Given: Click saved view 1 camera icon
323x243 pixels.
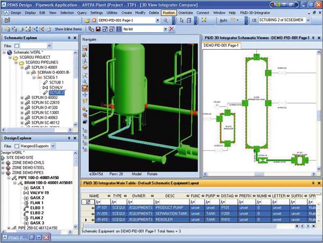Looking at the screenshot, I should [85, 130].
